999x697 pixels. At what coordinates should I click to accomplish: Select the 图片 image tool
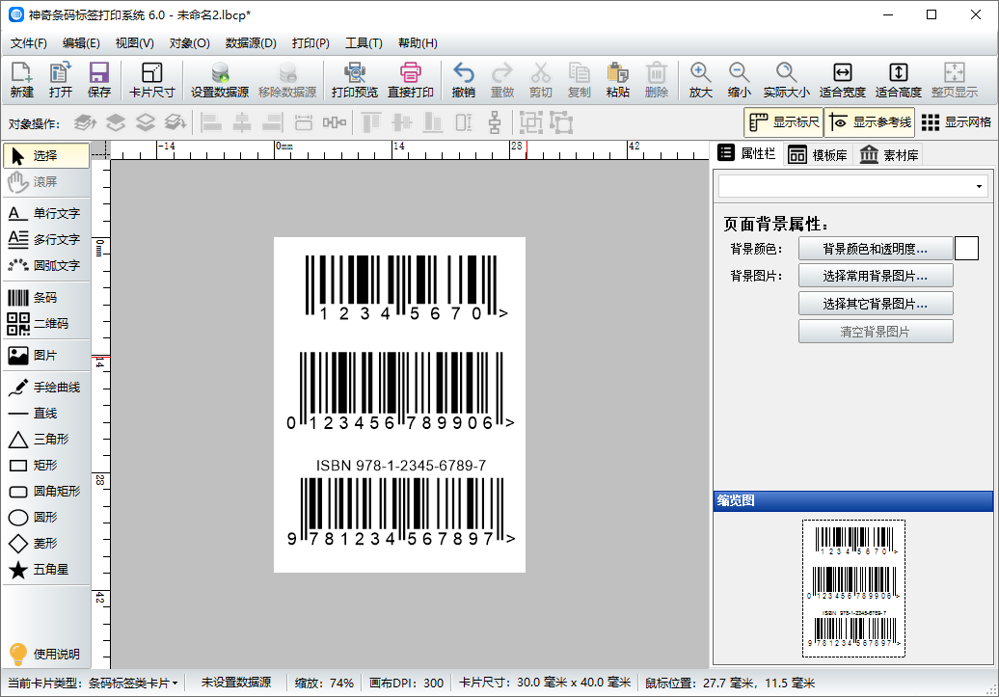[x=46, y=356]
